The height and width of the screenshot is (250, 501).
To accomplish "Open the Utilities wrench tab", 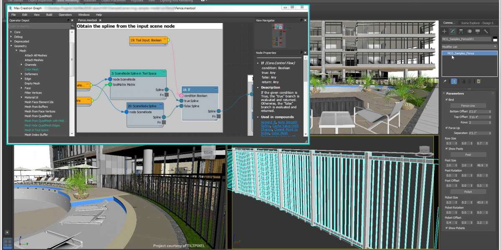I will [486, 31].
